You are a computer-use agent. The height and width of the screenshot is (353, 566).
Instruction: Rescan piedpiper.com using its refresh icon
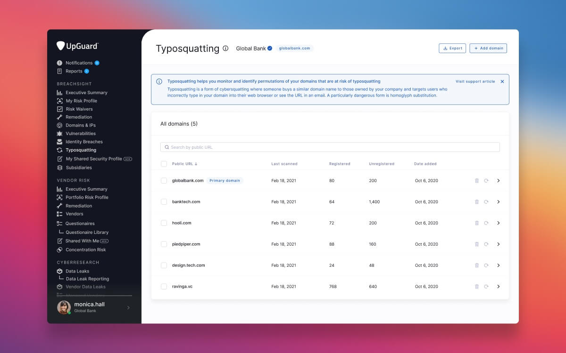(486, 244)
